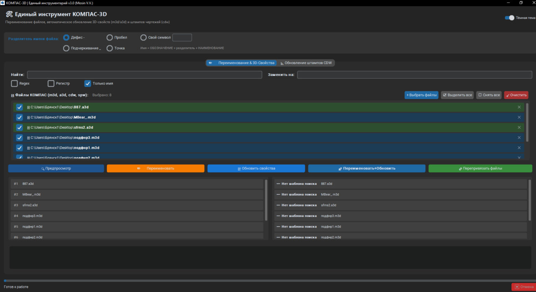This screenshot has width=536, height=292.
Task: Click Нет шаблона поиска row for sfrns2.a3d
Action: point(400,205)
